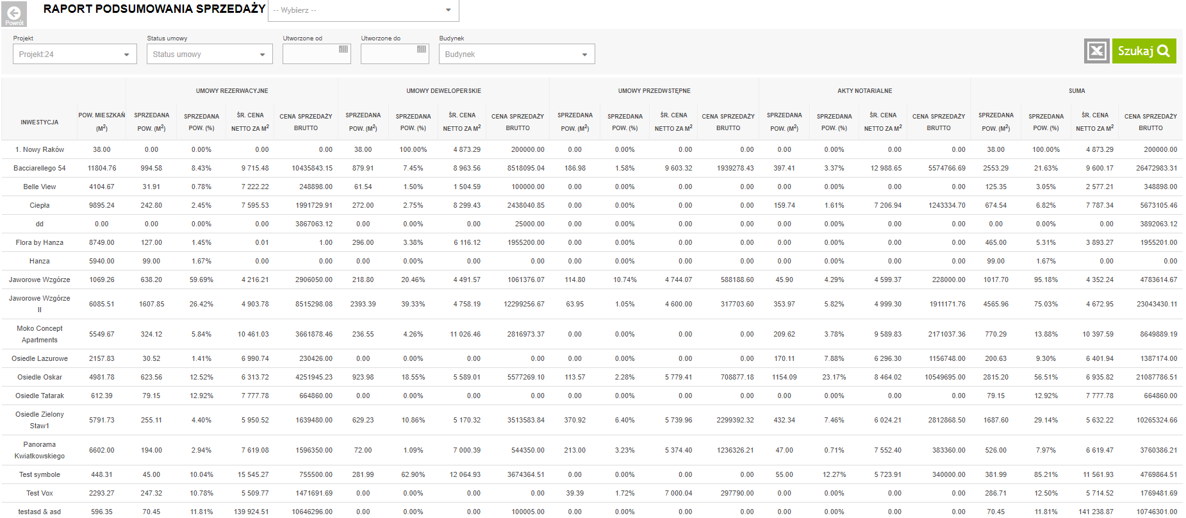Click the Excel export icon
The width and height of the screenshot is (1186, 518).
(1096, 51)
